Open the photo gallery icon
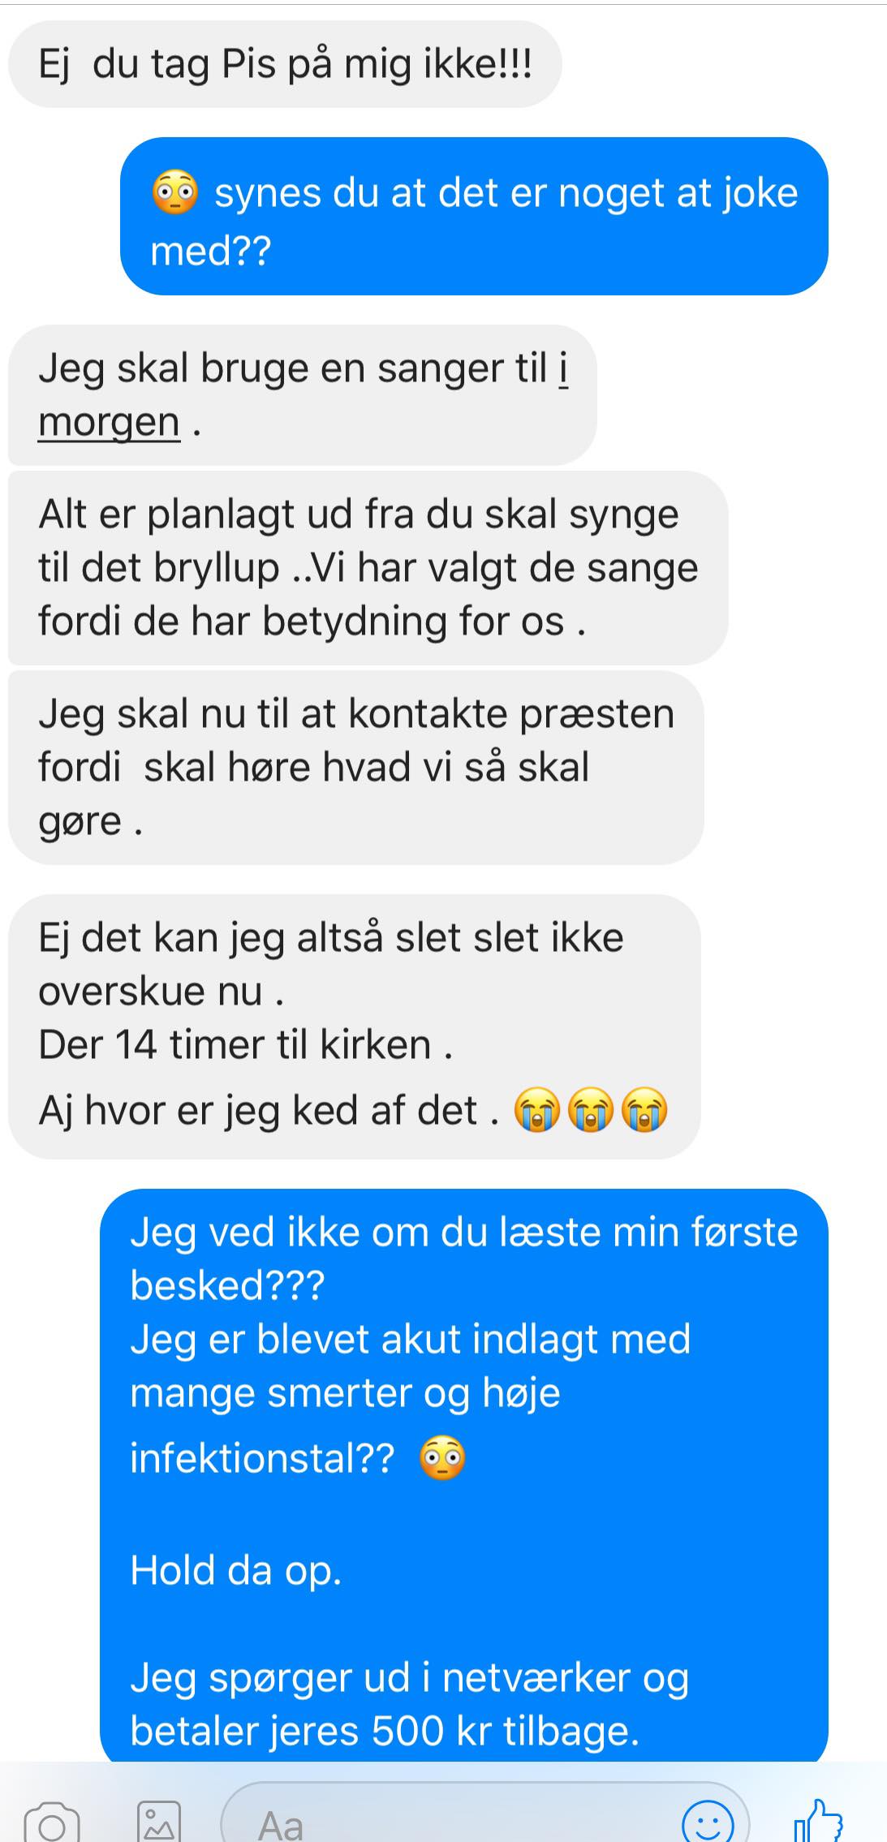Image resolution: width=887 pixels, height=1842 pixels. pyautogui.click(x=159, y=1822)
